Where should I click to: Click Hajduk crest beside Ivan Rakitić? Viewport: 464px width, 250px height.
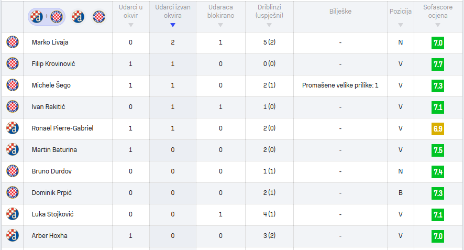13,106
